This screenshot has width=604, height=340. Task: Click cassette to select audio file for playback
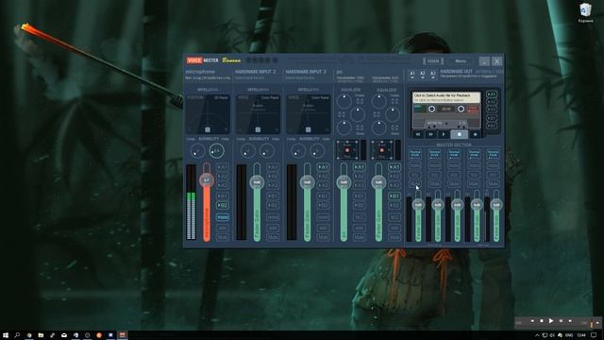pos(446,97)
